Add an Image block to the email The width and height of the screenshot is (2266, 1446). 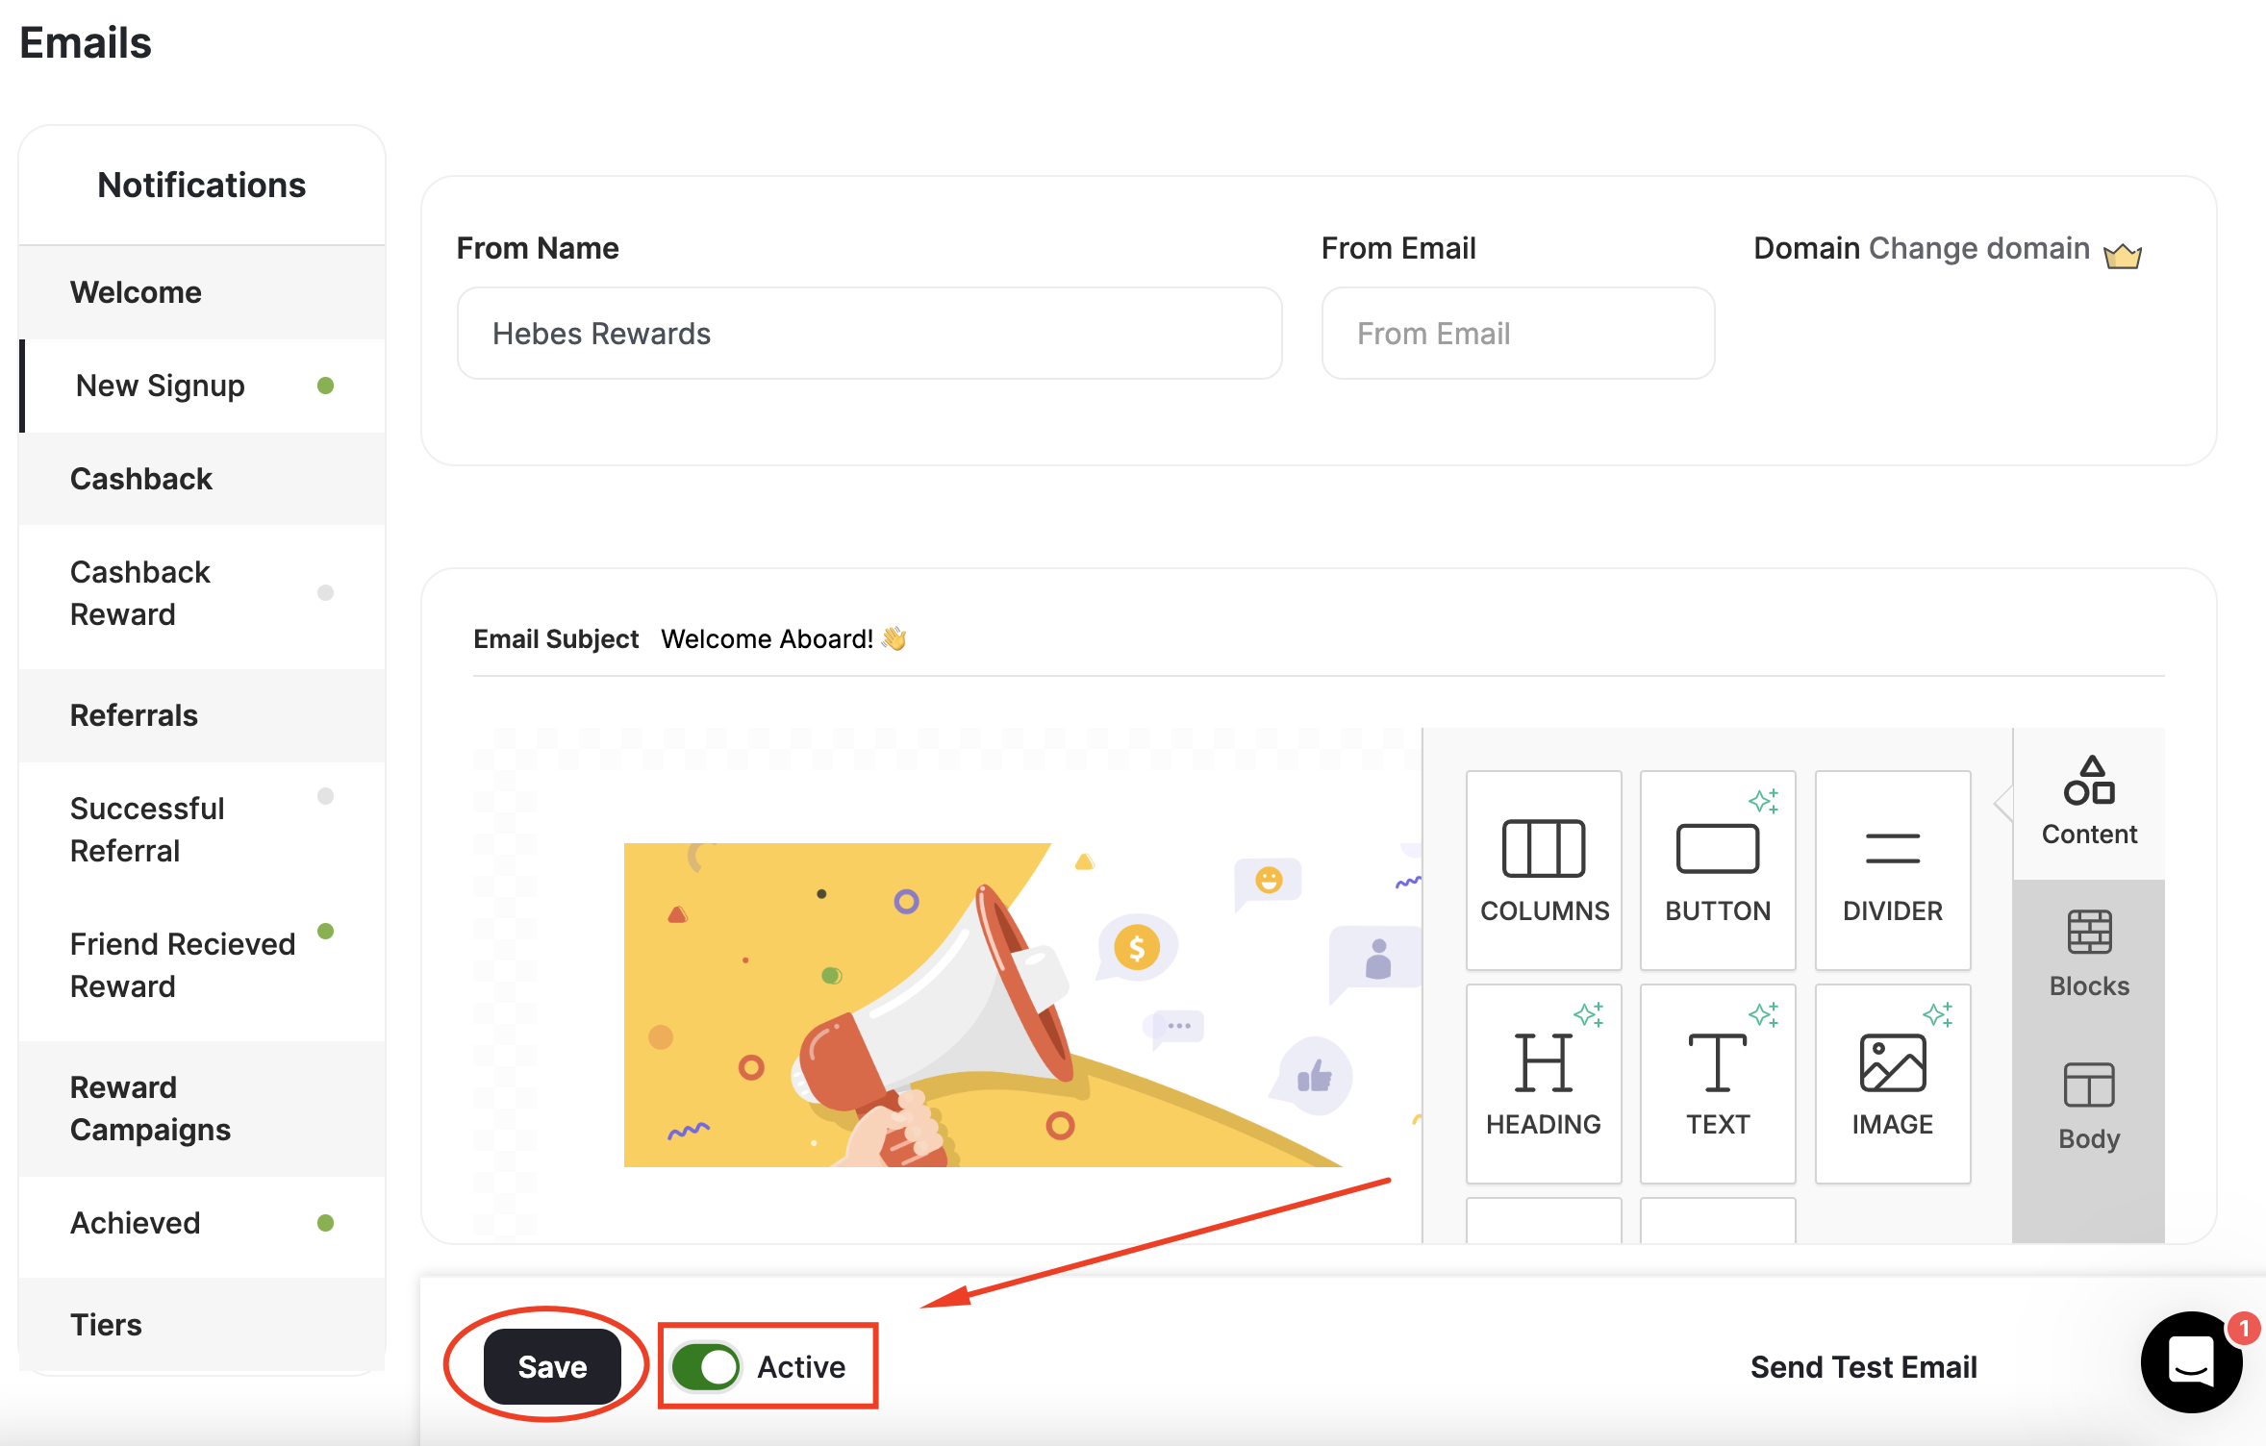coord(1891,1082)
